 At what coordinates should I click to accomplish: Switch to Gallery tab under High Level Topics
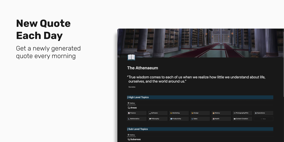131,103
